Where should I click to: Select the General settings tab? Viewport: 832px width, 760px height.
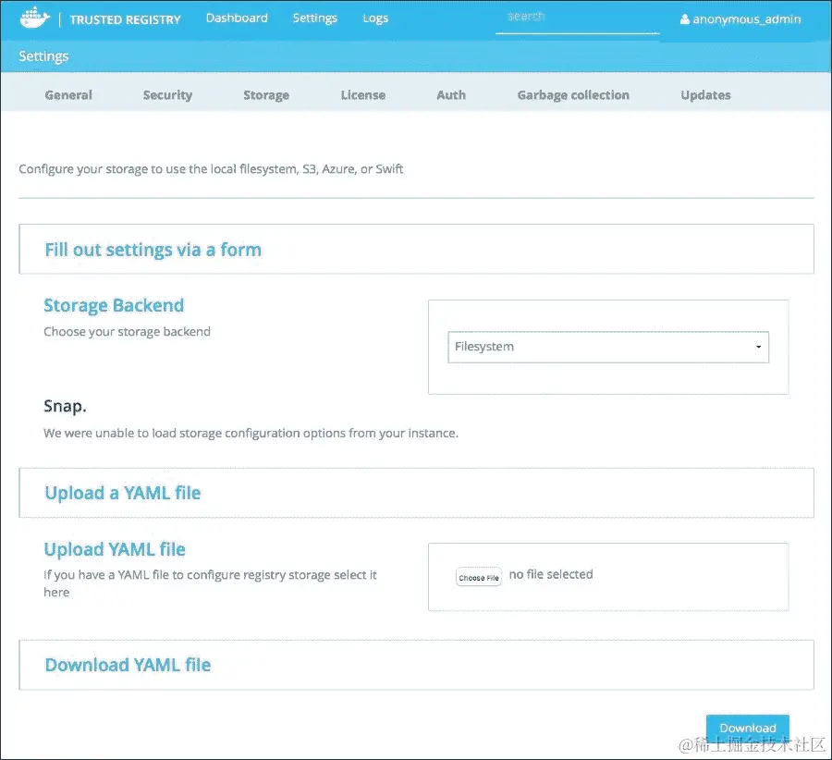click(68, 94)
